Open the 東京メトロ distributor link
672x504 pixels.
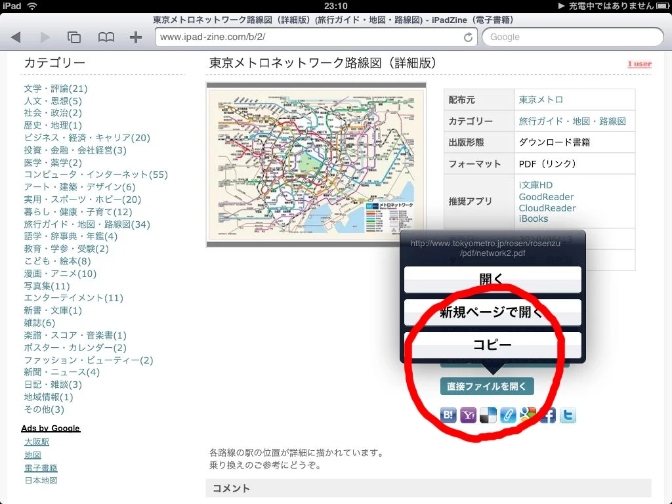(x=541, y=100)
